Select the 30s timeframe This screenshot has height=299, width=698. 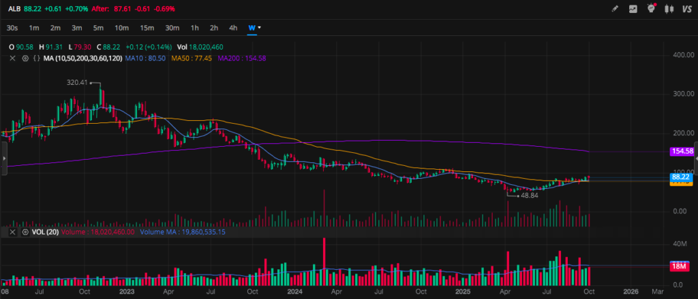pyautogui.click(x=12, y=28)
